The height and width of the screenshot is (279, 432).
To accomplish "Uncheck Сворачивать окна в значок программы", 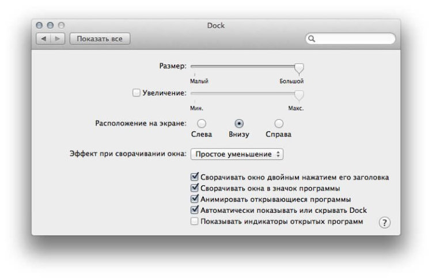I will [195, 189].
